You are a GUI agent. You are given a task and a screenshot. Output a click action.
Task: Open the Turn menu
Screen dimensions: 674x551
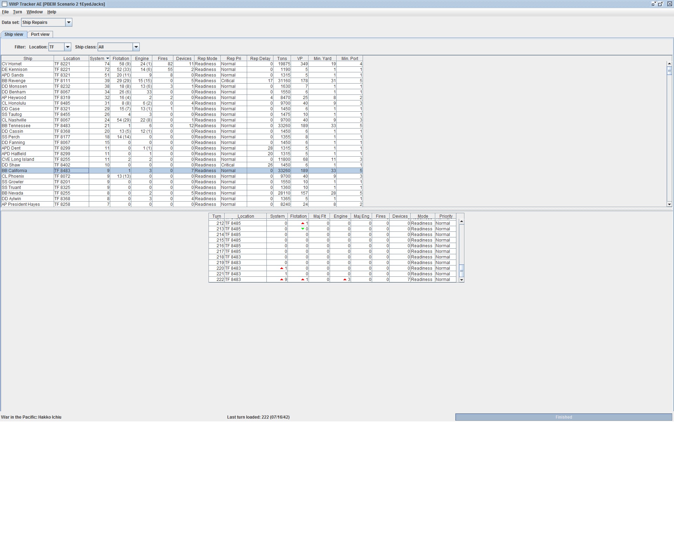(x=17, y=12)
